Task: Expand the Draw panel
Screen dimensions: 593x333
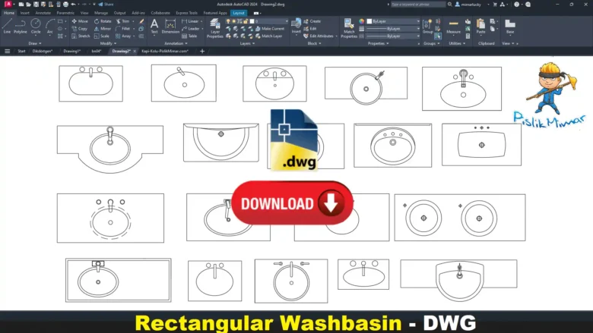Action: pos(35,43)
